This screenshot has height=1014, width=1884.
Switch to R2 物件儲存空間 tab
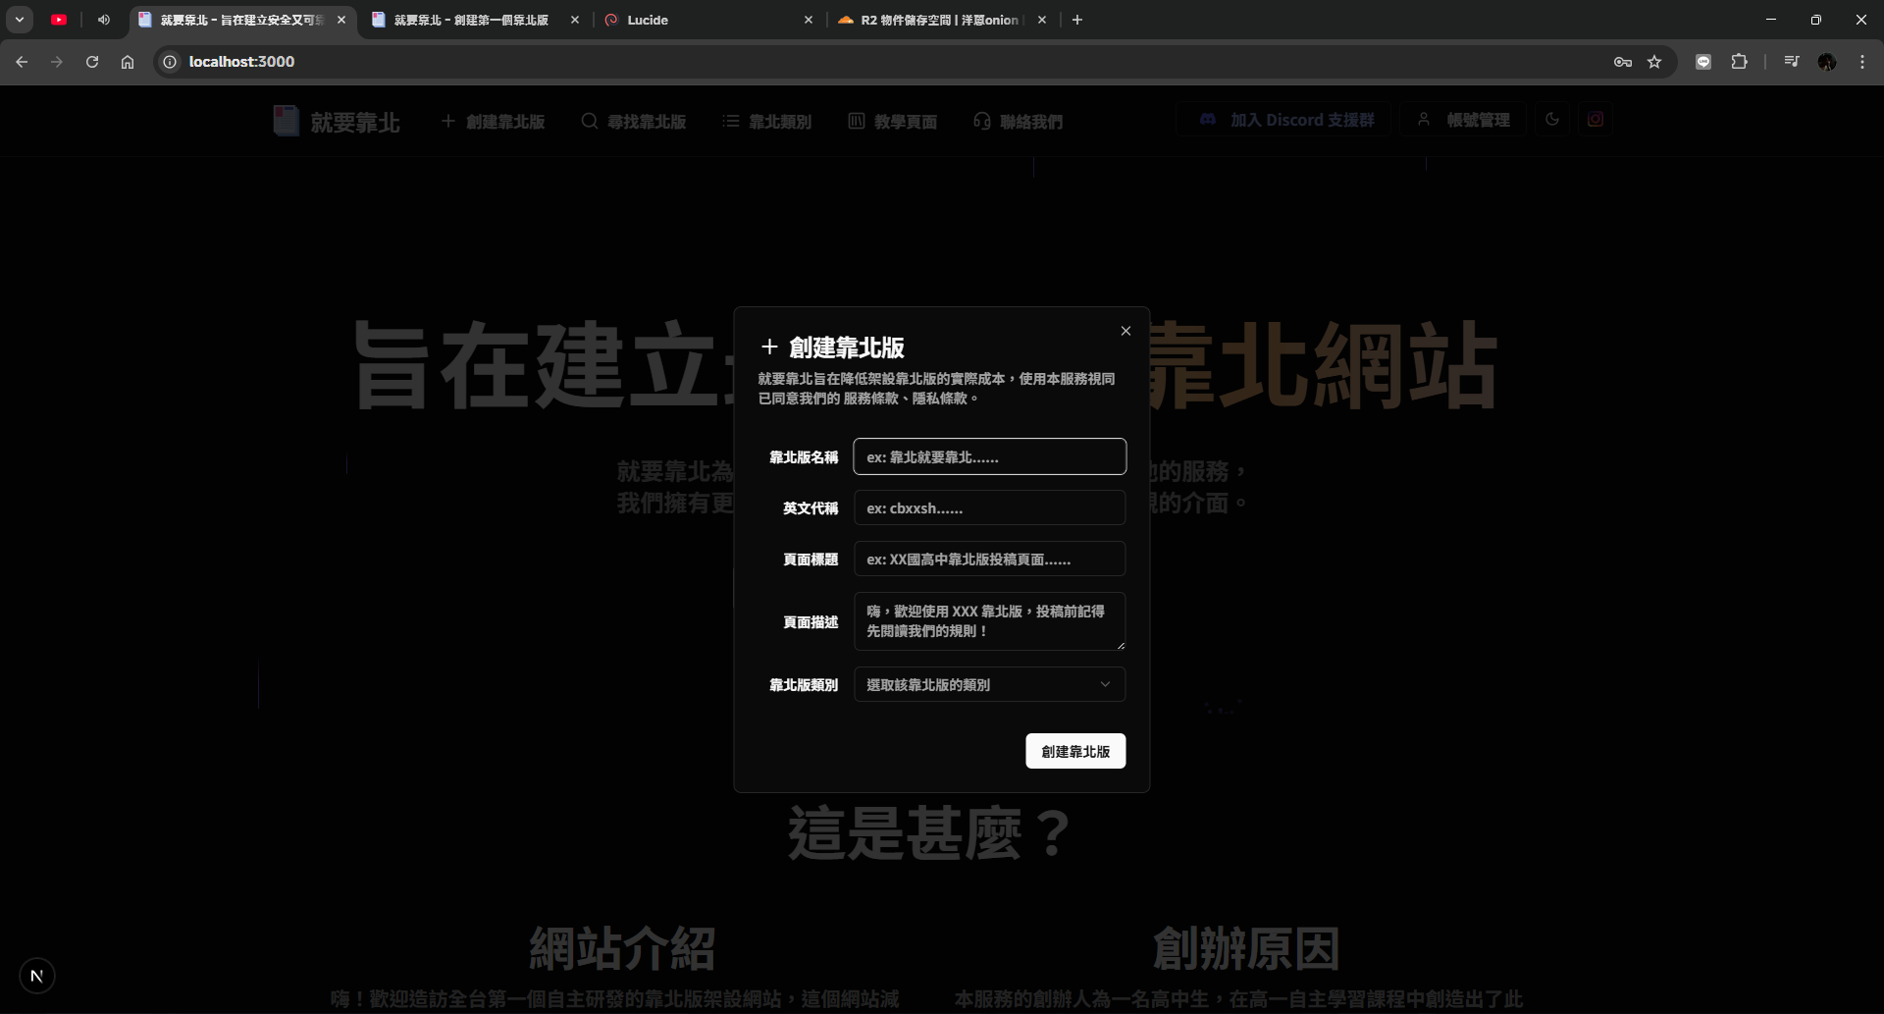937,20
